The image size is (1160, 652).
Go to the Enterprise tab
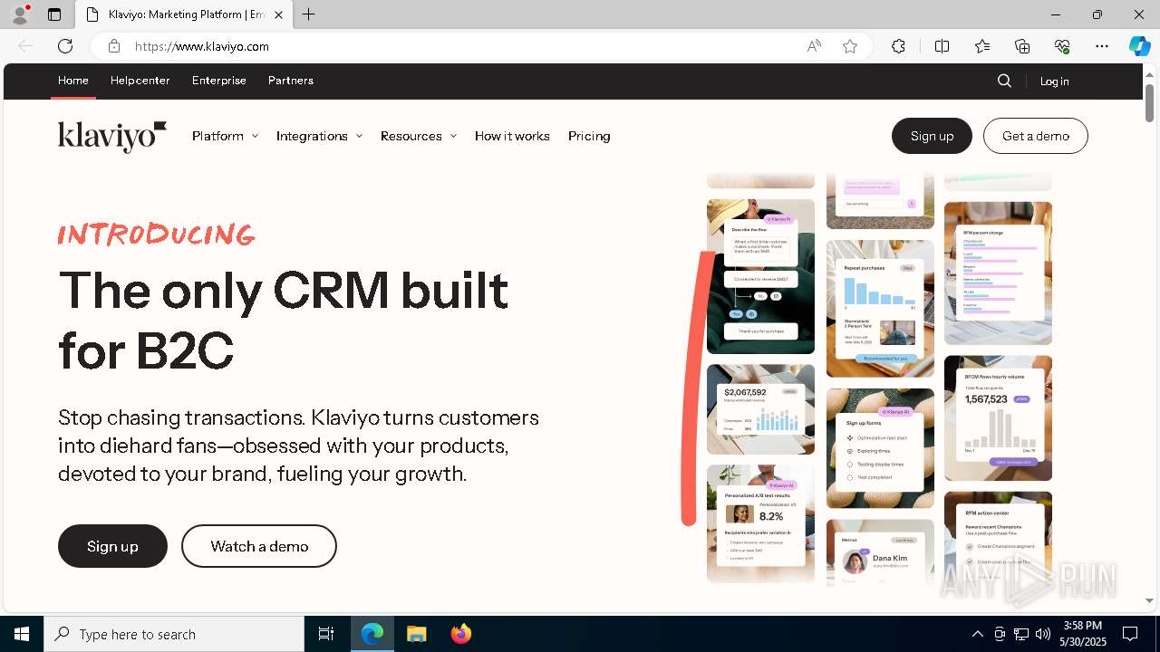[219, 81]
